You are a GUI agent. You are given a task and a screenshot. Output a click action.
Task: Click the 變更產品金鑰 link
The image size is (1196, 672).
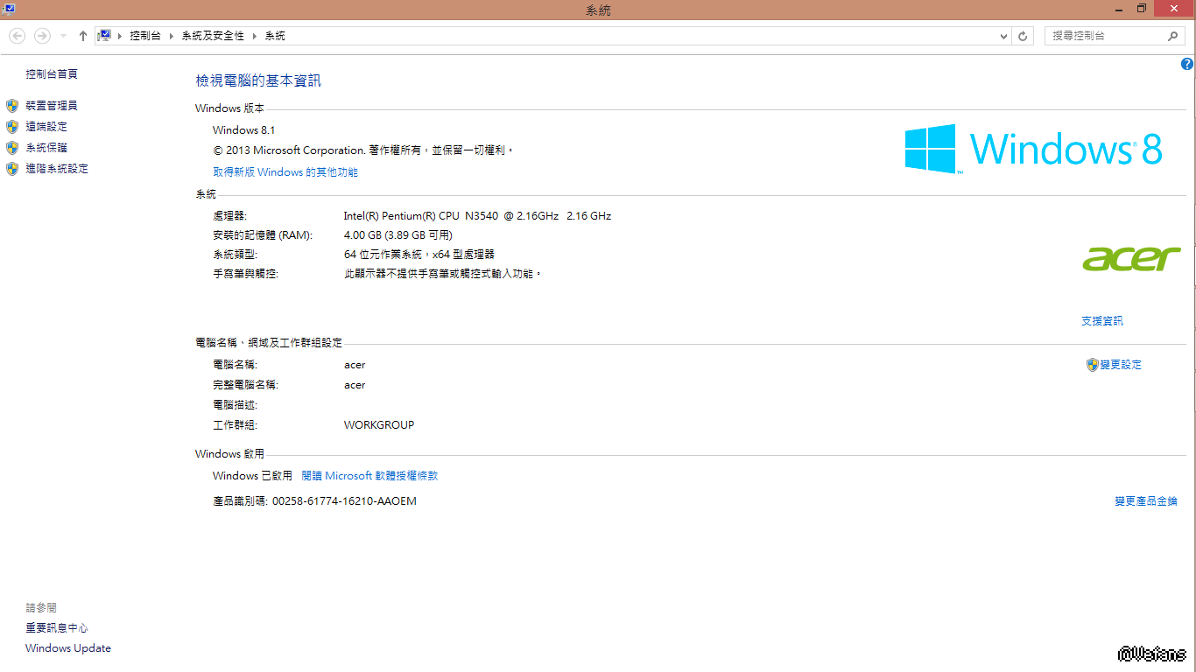click(x=1146, y=501)
